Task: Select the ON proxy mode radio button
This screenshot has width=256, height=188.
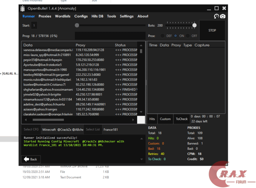Action: [176, 36]
